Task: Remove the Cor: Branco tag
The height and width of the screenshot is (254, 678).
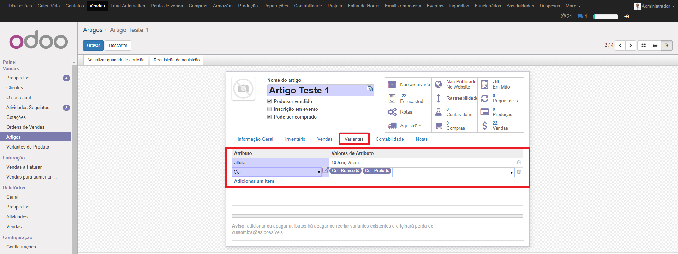Action: point(357,171)
